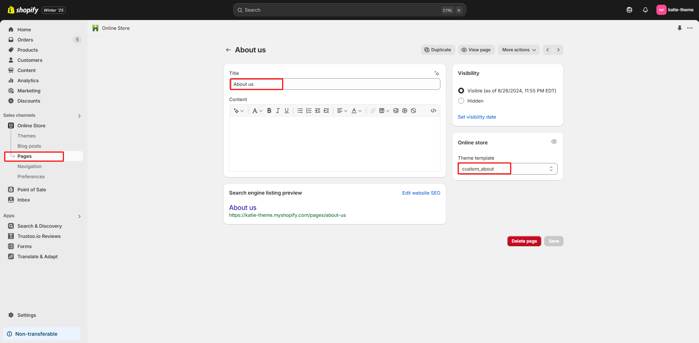Image resolution: width=699 pixels, height=343 pixels.
Task: Click the Edit website SEO link
Action: click(x=421, y=193)
